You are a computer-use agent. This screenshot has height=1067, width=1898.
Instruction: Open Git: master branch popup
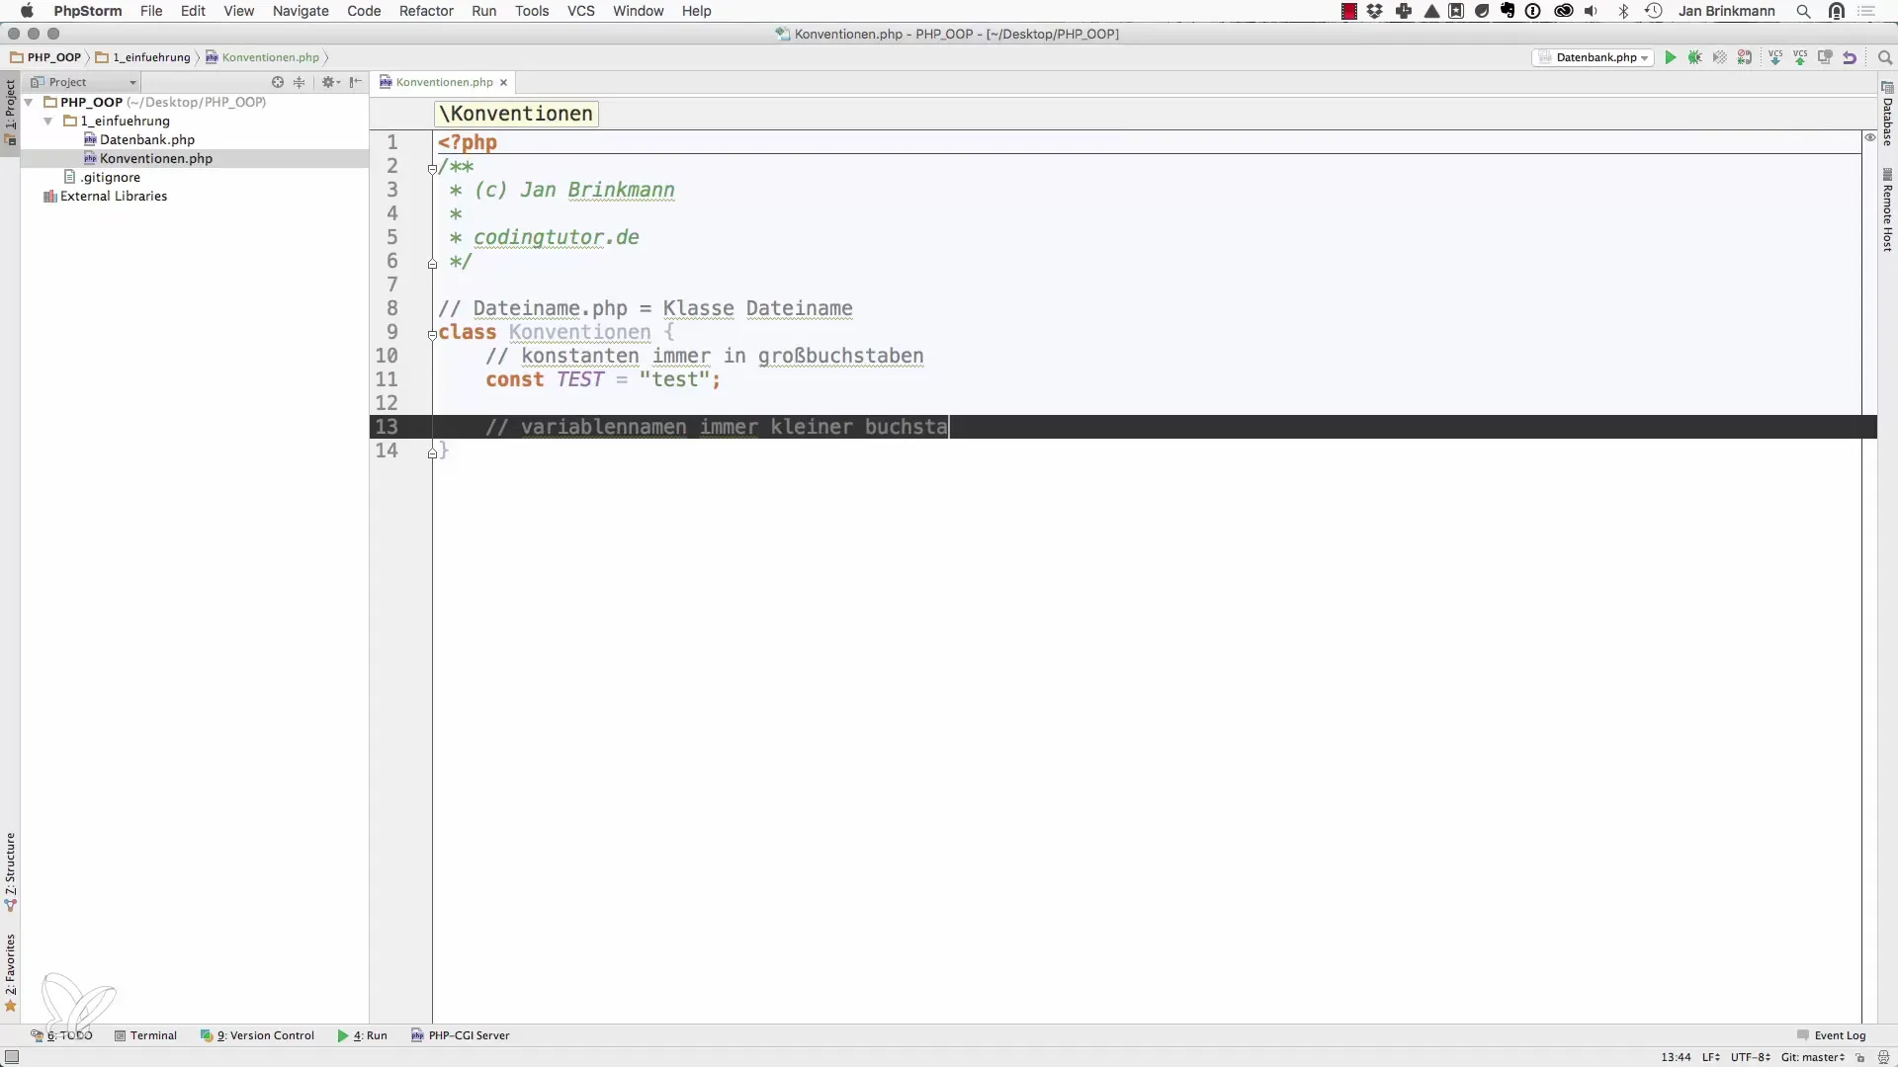pyautogui.click(x=1813, y=1057)
